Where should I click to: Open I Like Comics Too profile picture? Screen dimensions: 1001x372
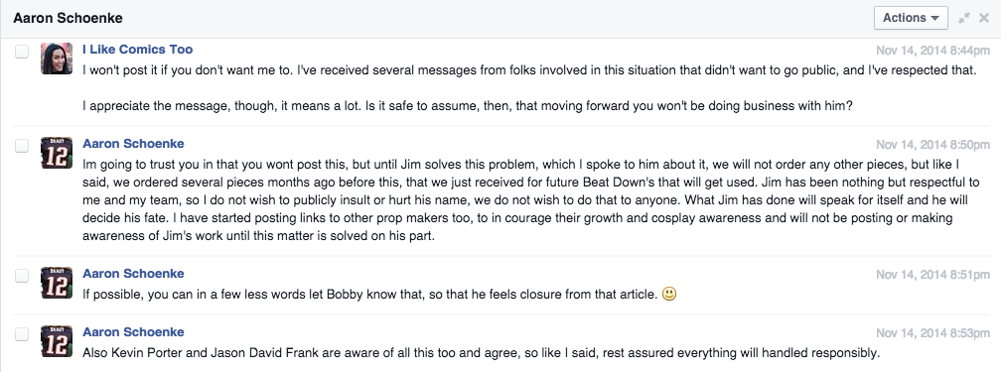click(x=57, y=59)
